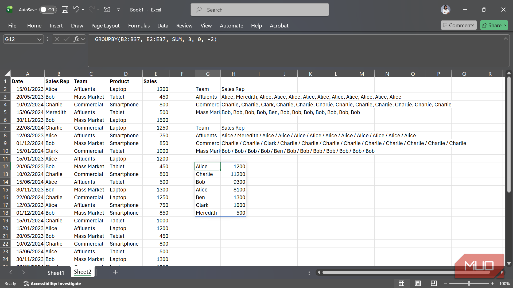Viewport: 513px width, 288px height.
Task: Toggle the AutoSave switch
Action: [x=48, y=10]
